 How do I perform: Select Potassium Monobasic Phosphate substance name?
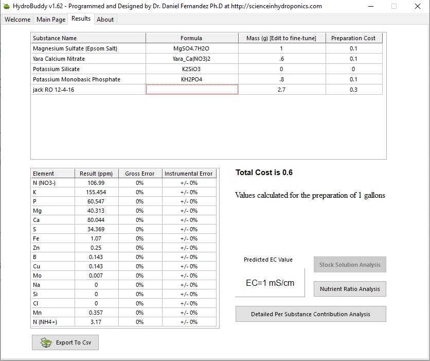pos(88,79)
